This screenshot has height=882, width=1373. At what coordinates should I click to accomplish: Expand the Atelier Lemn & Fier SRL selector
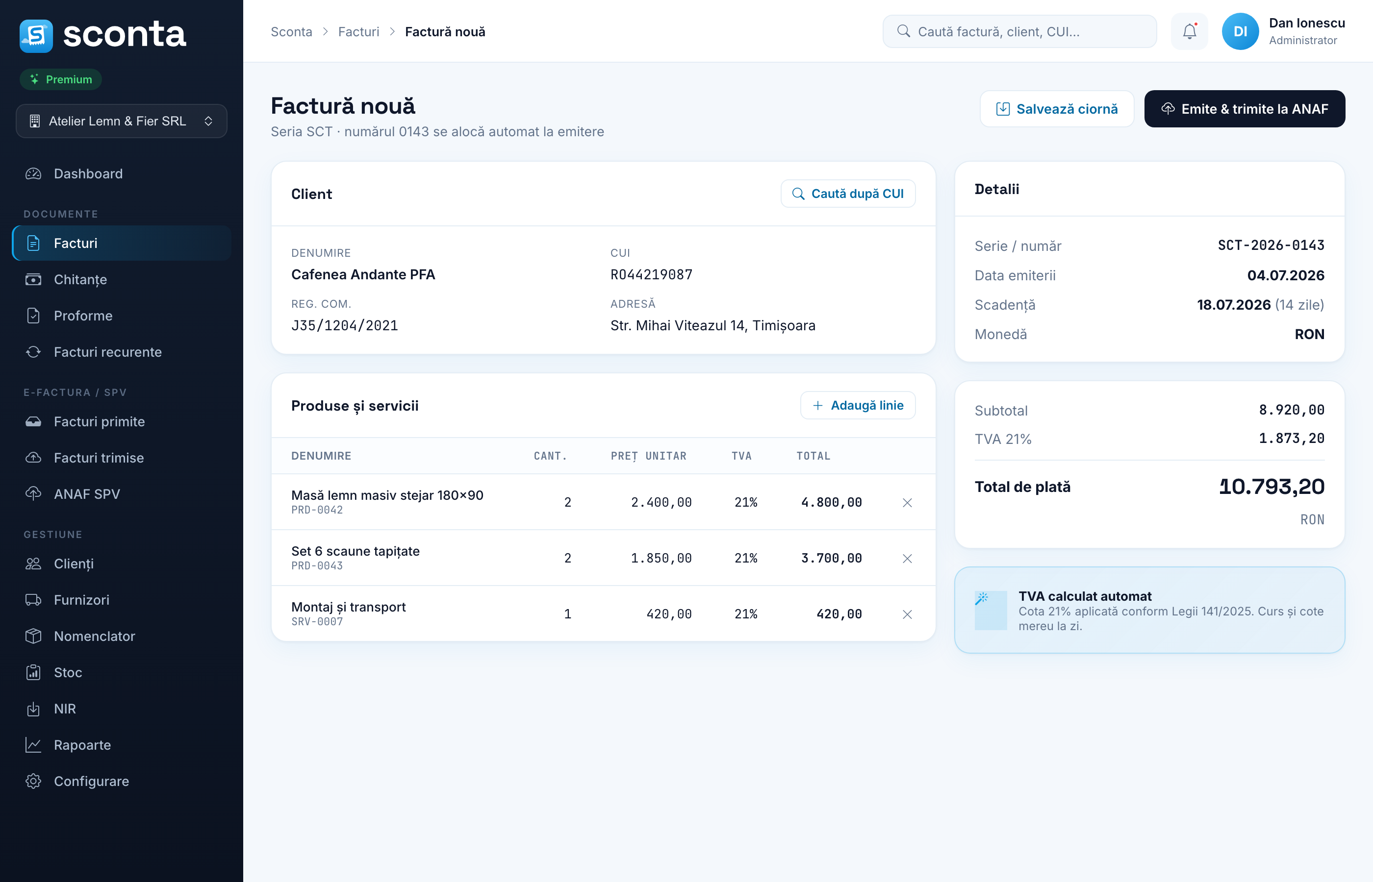coord(122,121)
